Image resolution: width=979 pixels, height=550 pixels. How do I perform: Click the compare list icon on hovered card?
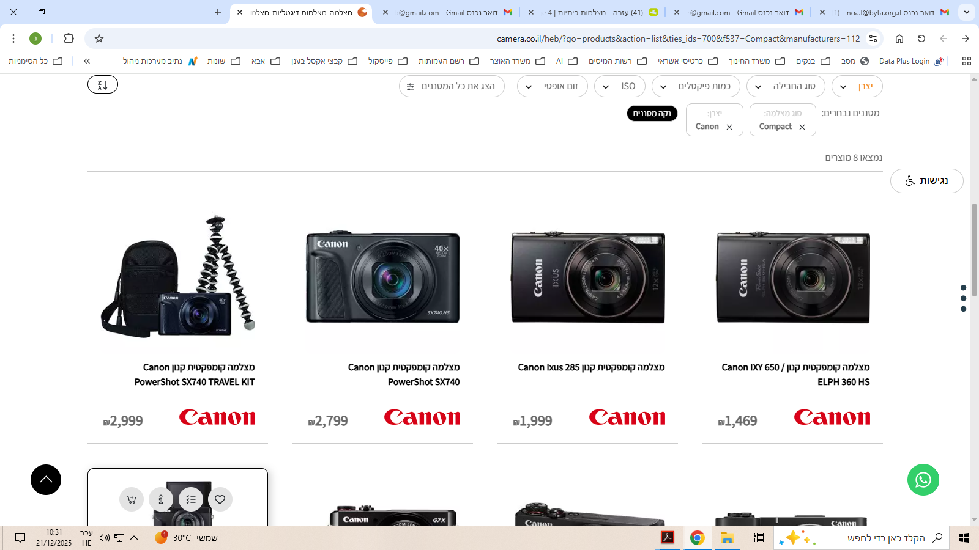[x=191, y=499]
